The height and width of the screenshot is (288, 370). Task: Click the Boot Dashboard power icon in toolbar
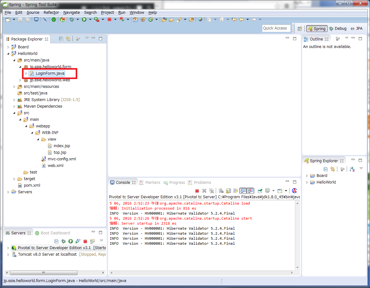pyautogui.click(x=54, y=19)
